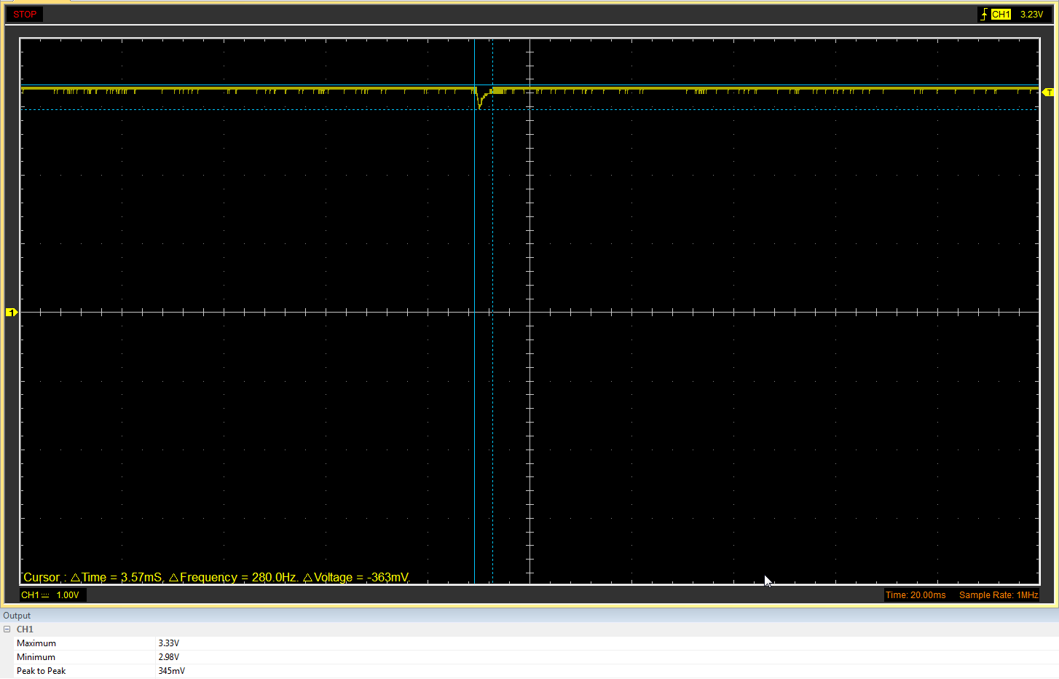Select the CH1 trigger source label

coord(1001,15)
